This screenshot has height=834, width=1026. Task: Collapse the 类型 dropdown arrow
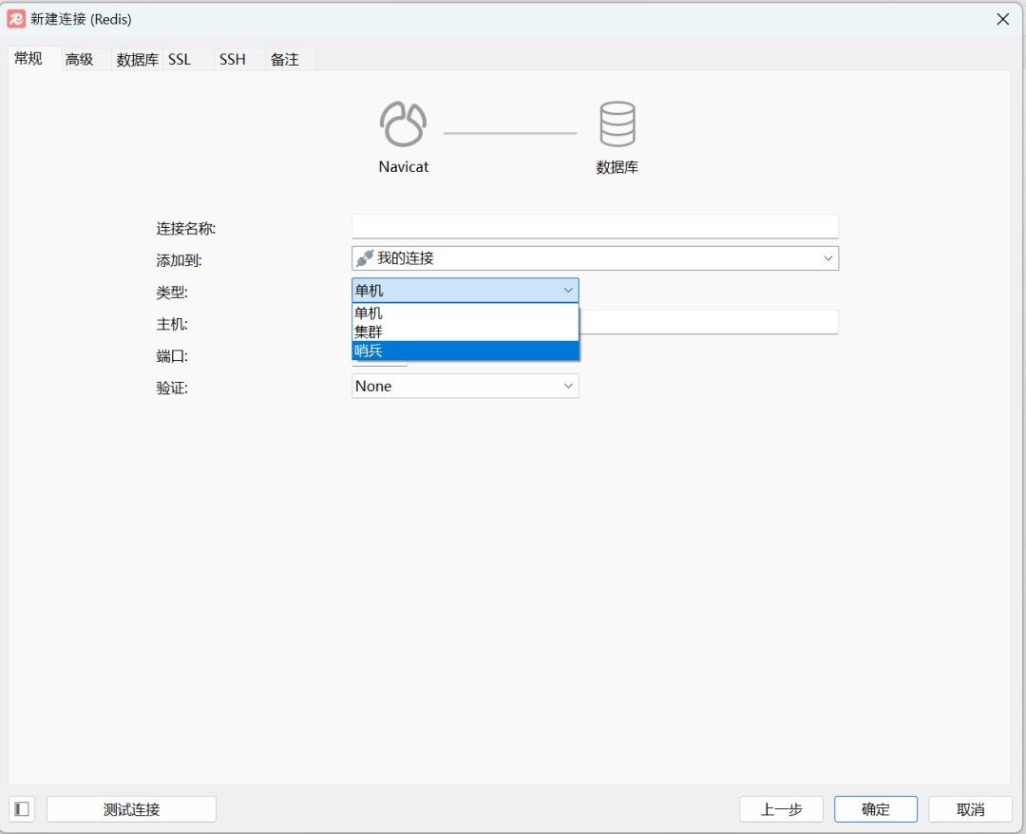click(x=568, y=290)
